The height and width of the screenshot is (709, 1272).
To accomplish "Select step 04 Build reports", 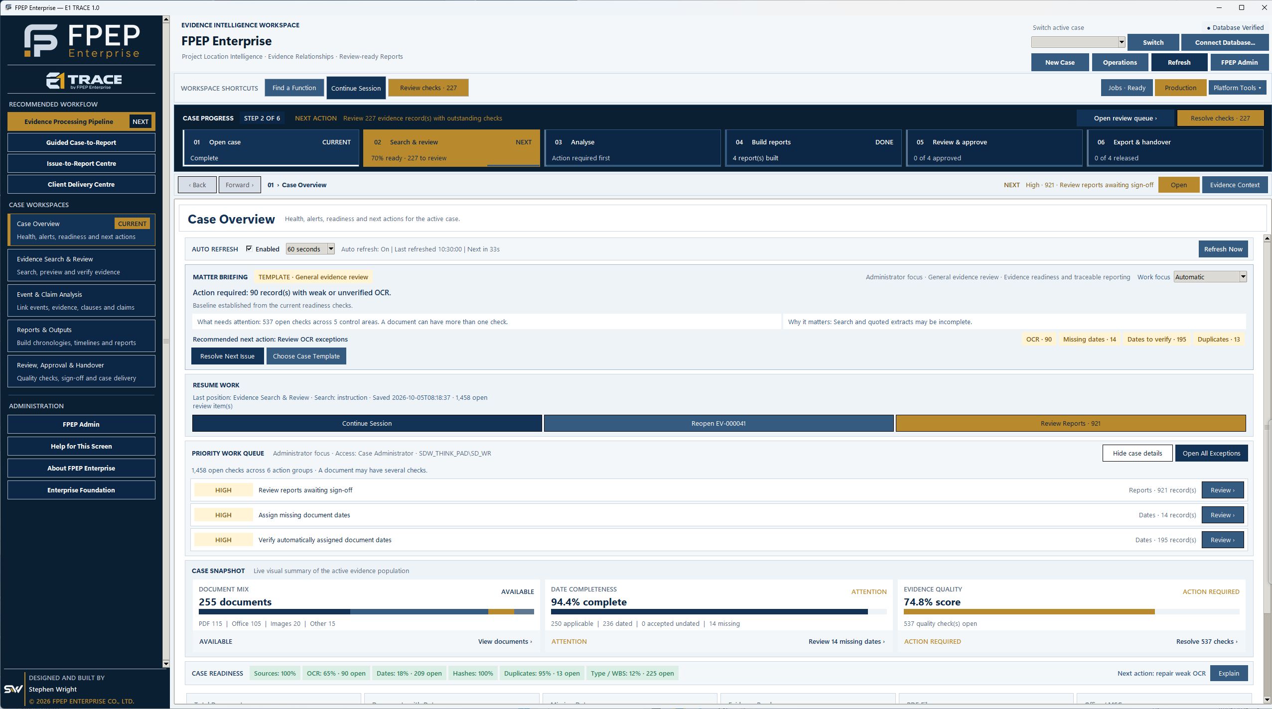I will pyautogui.click(x=813, y=148).
